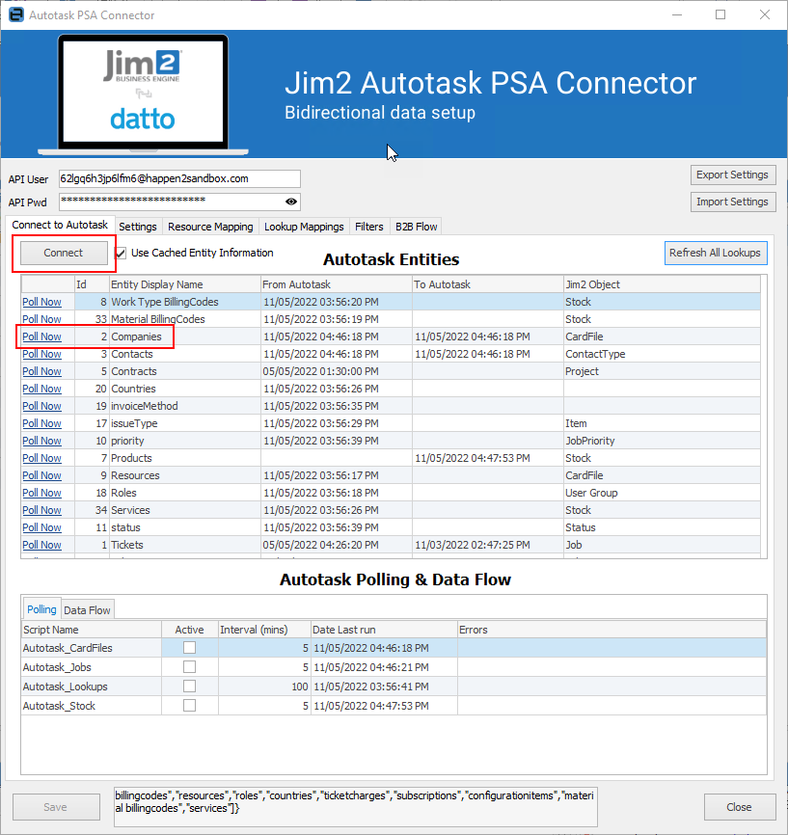The width and height of the screenshot is (788, 835).
Task: Click the Script Name column header
Action: [x=91, y=630]
